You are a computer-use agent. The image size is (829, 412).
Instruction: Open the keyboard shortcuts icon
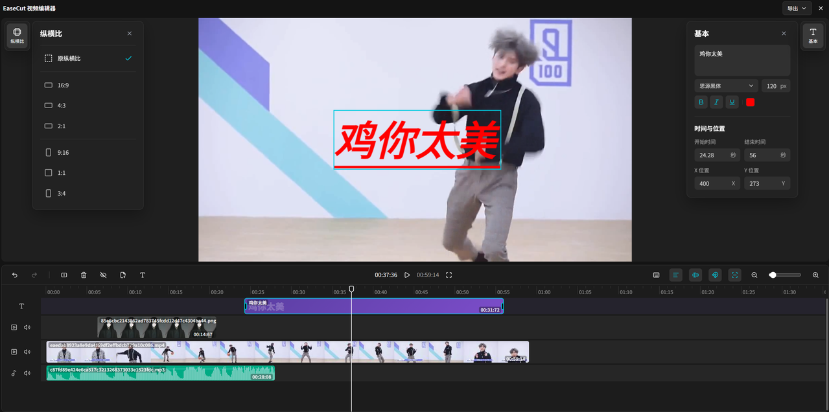(656, 275)
